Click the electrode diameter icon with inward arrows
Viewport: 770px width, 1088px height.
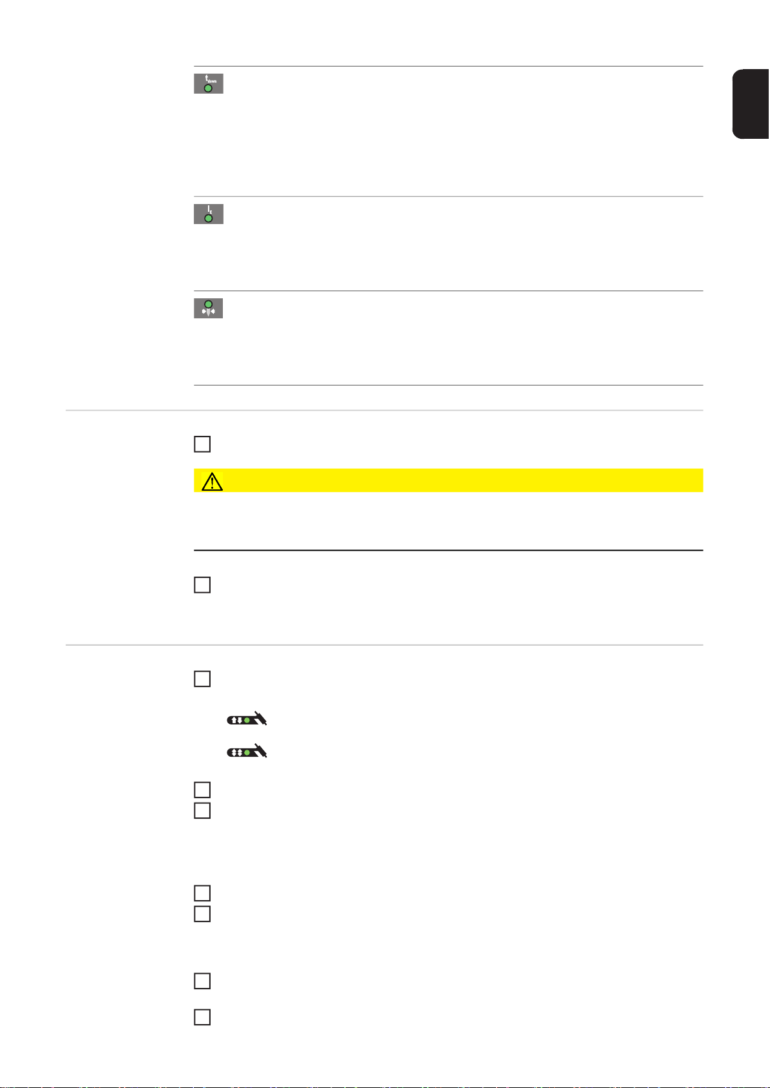(209, 308)
